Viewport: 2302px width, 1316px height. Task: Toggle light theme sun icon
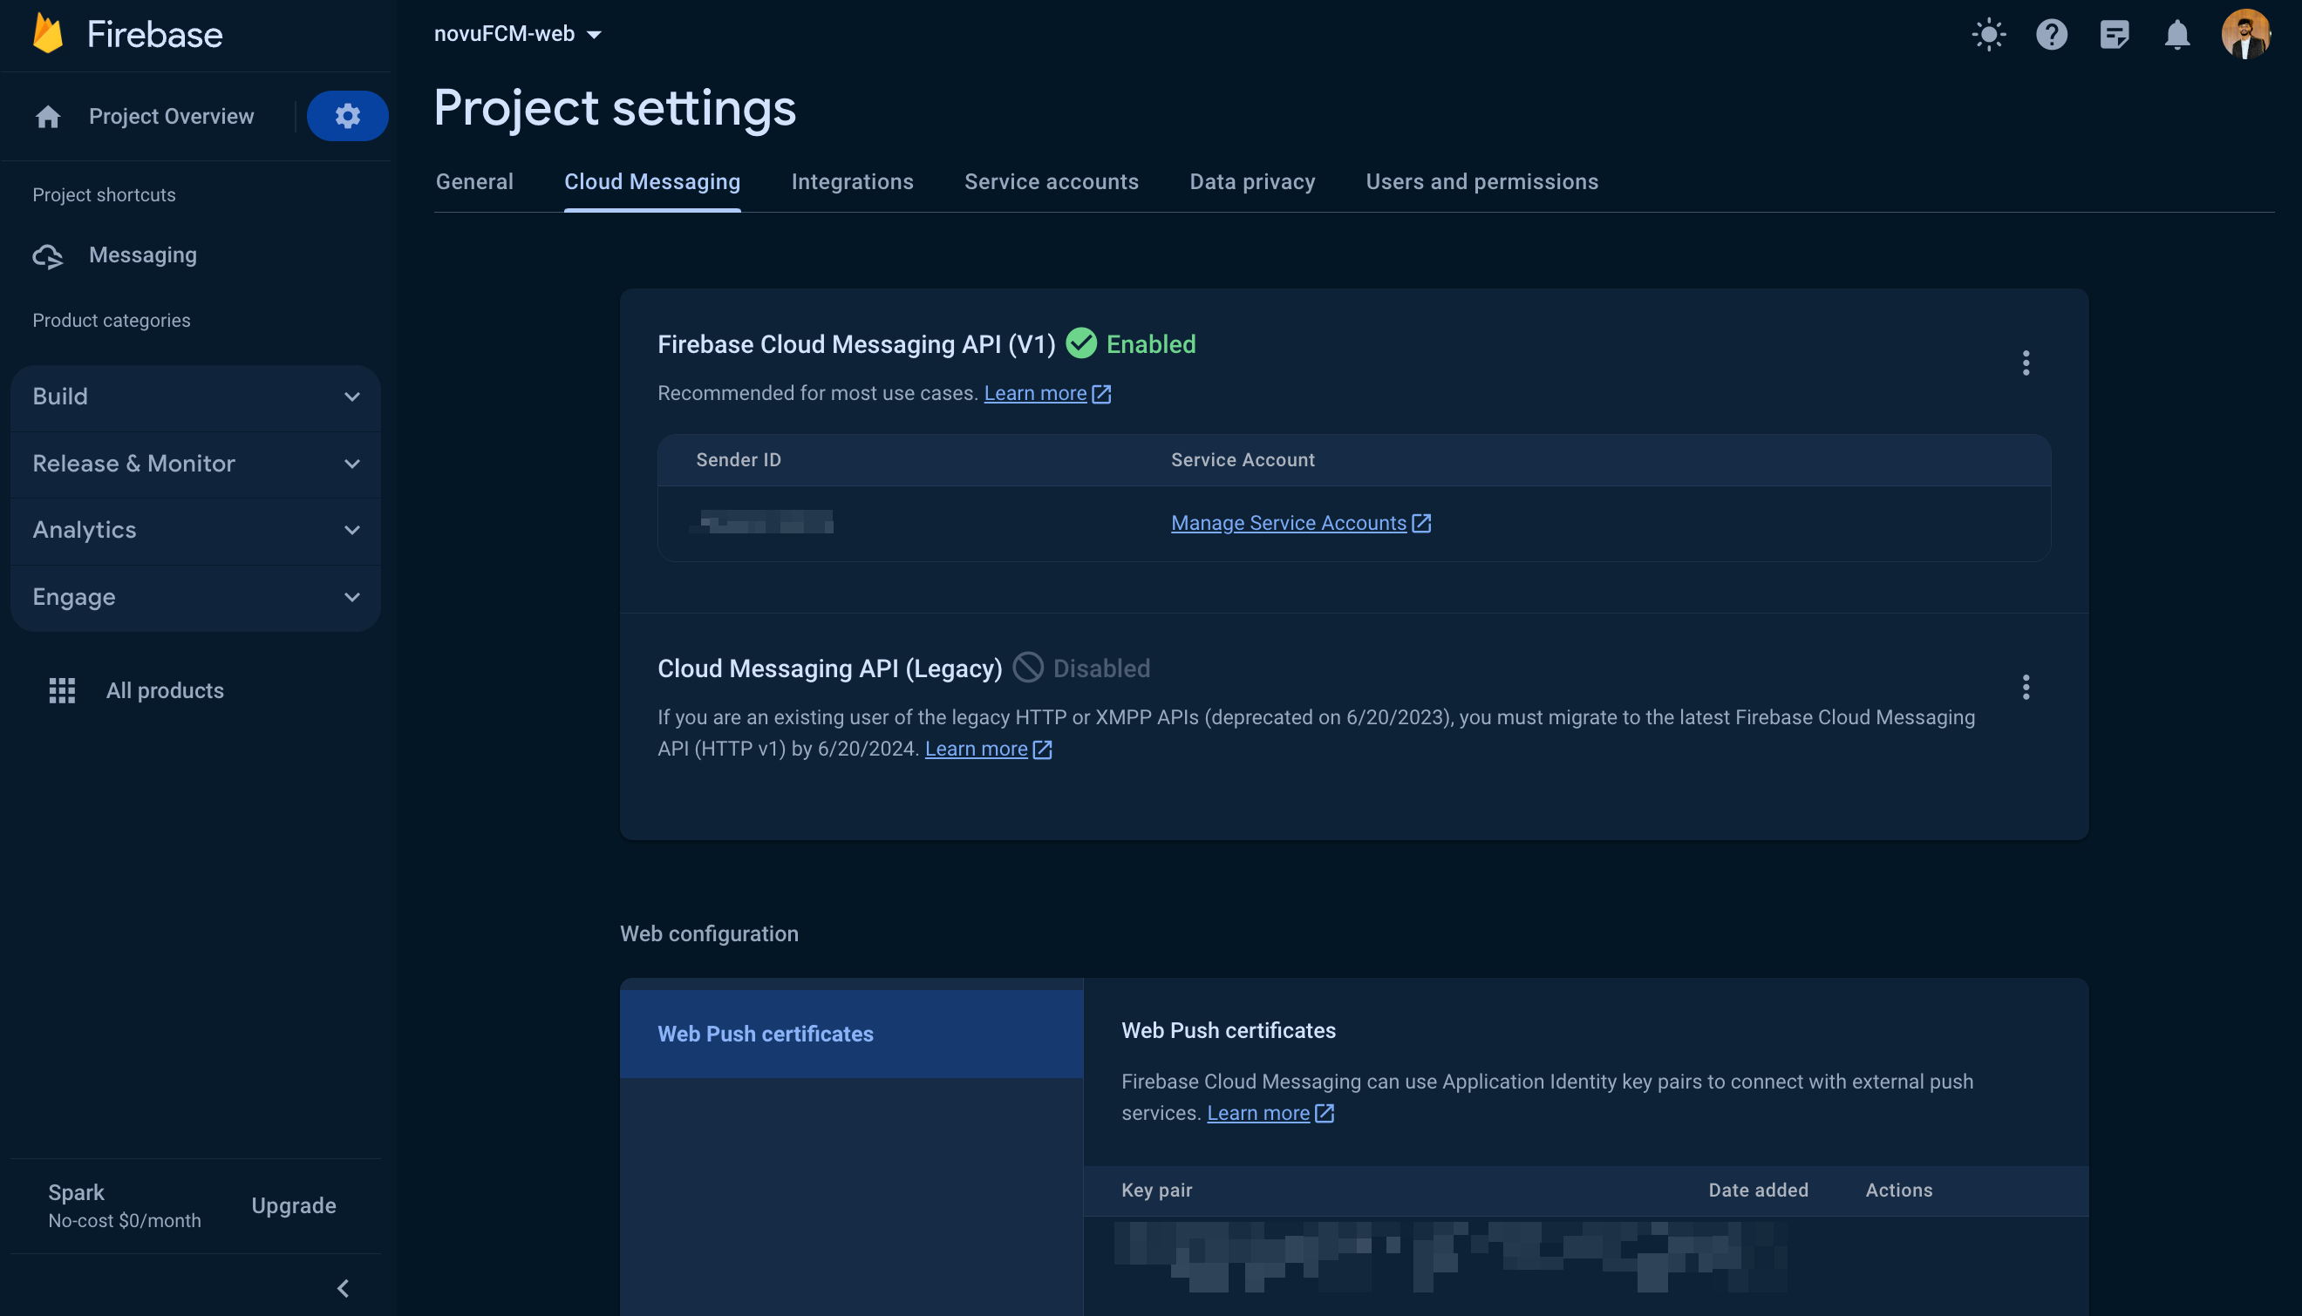pyautogui.click(x=1988, y=34)
